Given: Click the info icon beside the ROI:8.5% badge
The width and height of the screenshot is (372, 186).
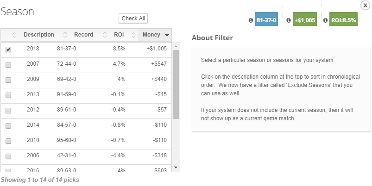Looking at the screenshot, I should coord(325,20).
